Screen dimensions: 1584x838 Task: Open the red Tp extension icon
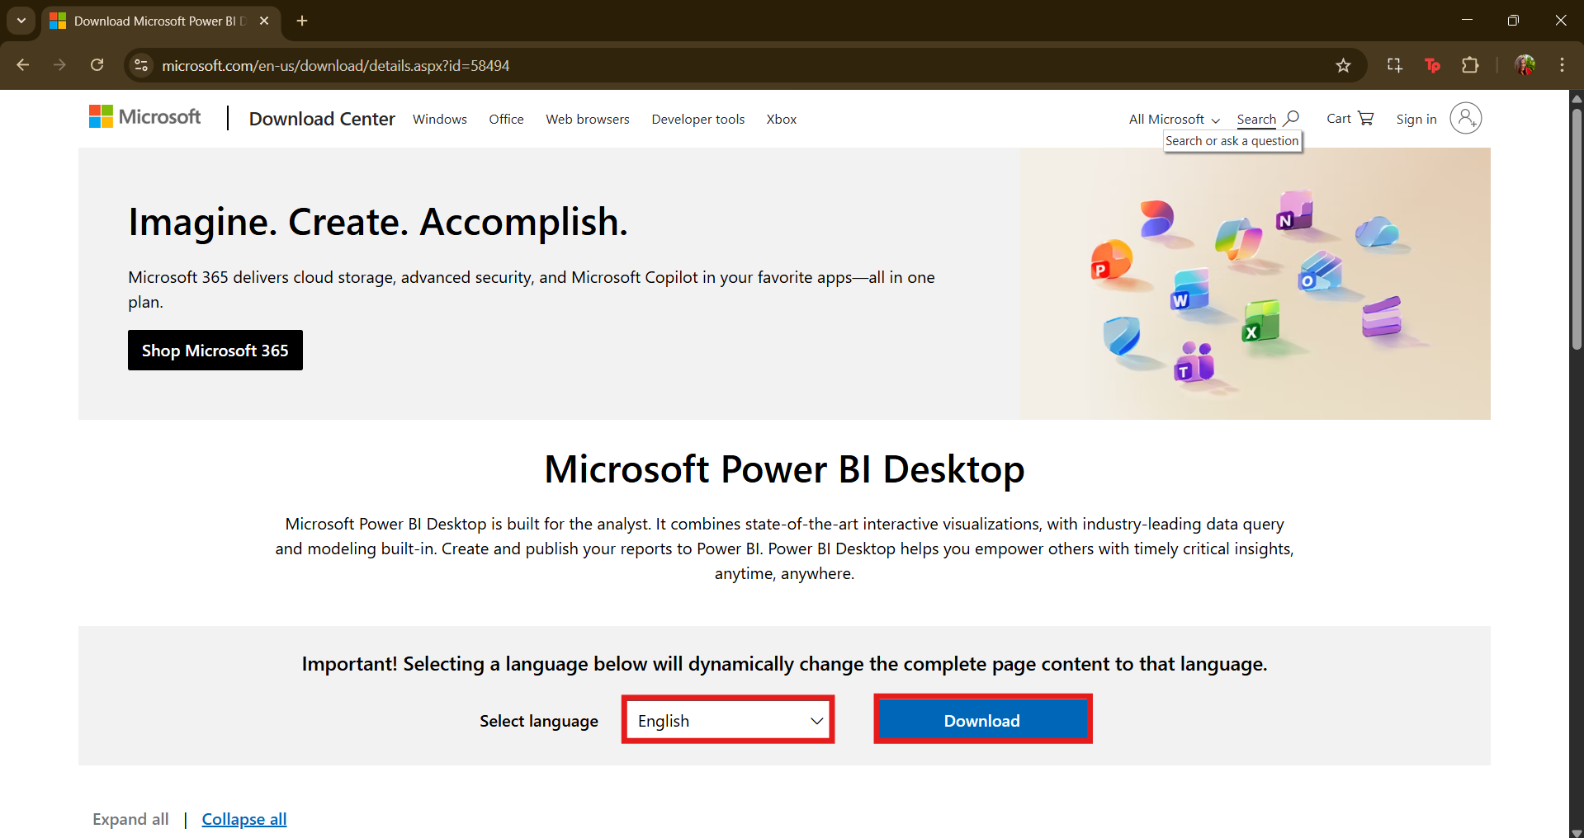1432,65
